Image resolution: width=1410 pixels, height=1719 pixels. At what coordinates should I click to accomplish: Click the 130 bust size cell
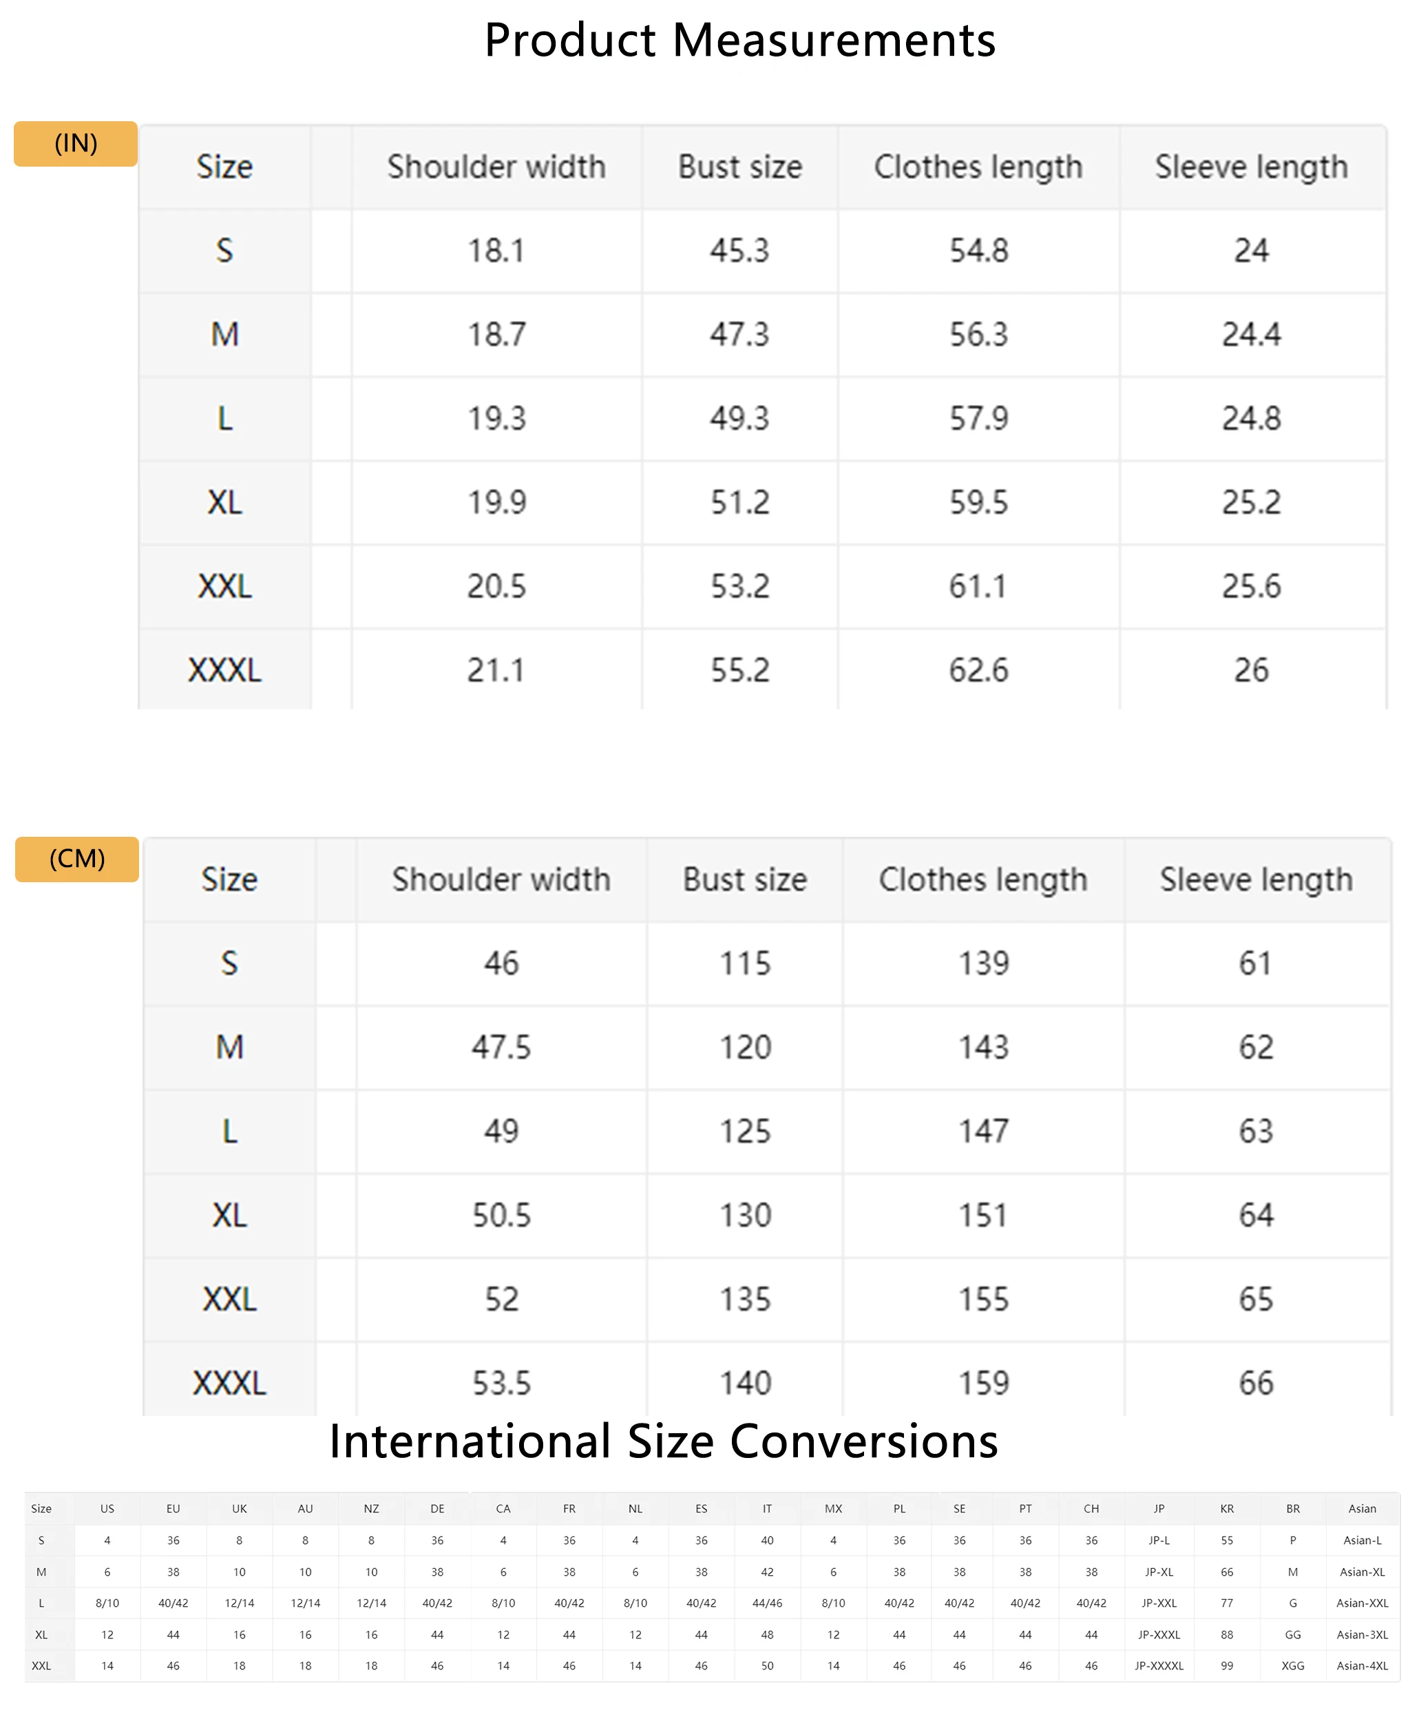pyautogui.click(x=745, y=1216)
